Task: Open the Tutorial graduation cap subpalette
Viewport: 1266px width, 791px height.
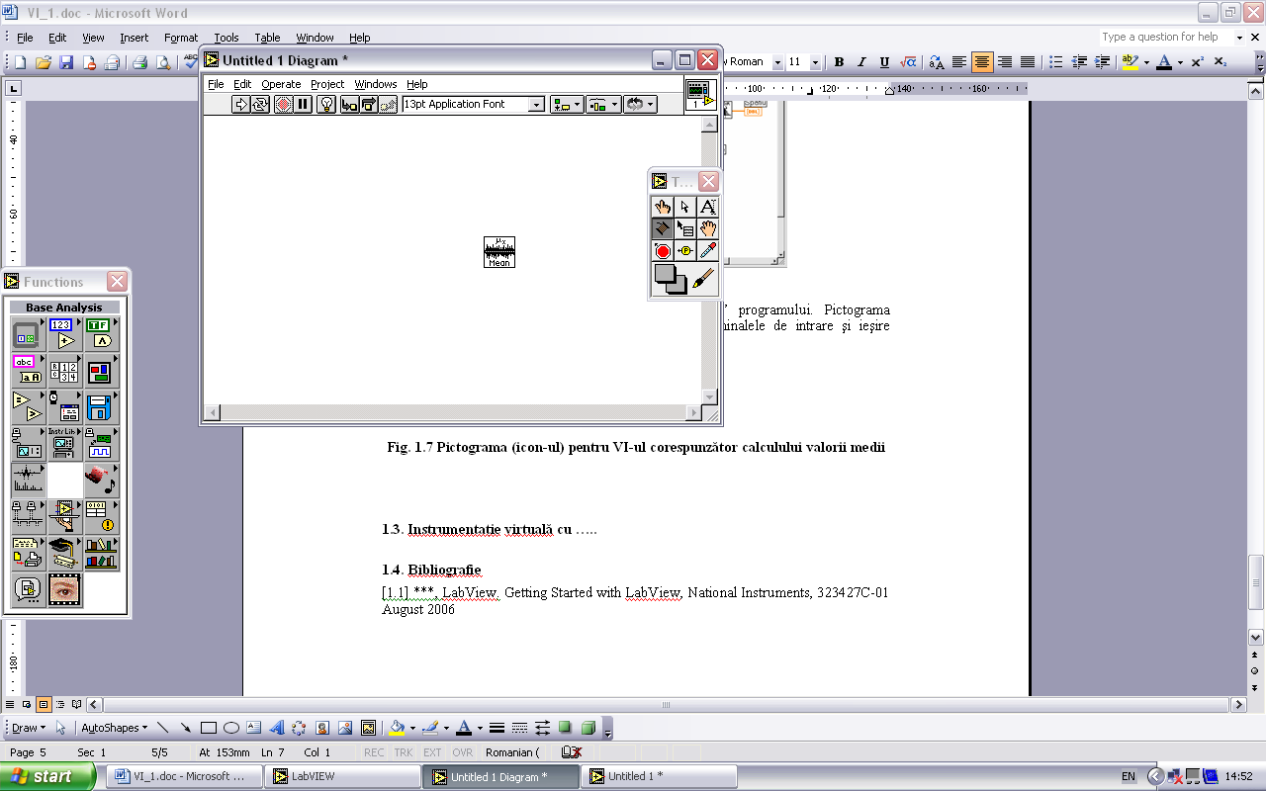Action: click(64, 554)
